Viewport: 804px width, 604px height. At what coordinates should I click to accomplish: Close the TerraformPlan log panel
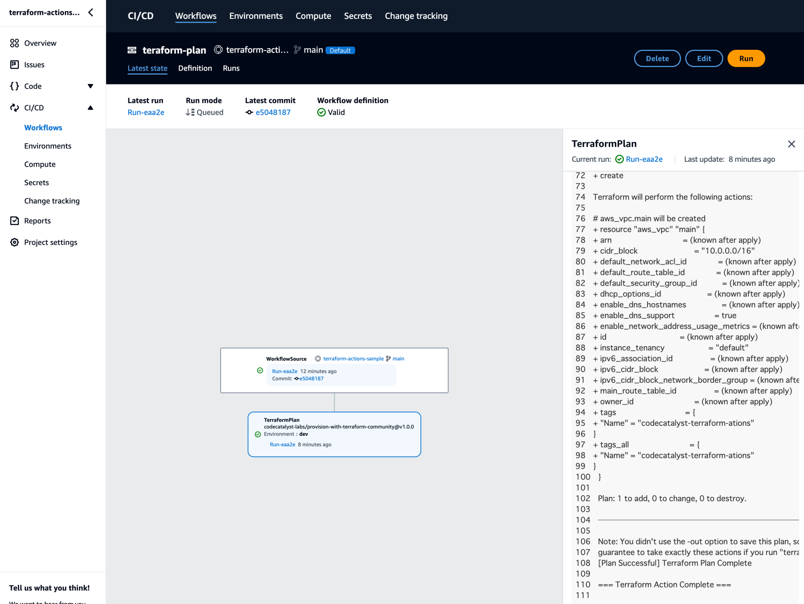coord(791,144)
